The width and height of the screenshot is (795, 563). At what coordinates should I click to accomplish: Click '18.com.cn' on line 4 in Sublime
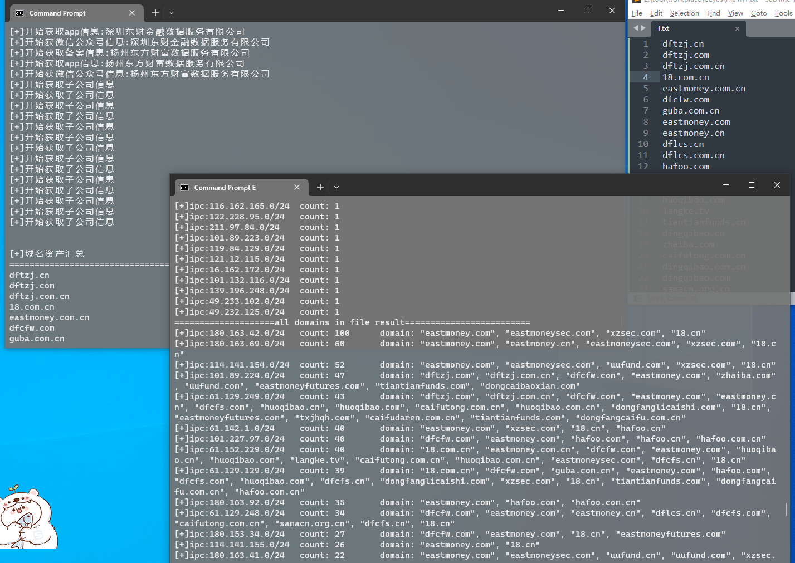coord(686,77)
